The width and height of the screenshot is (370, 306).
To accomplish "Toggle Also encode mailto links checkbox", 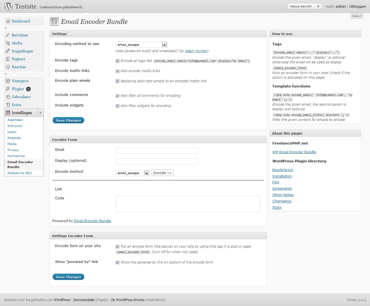I will (117, 71).
